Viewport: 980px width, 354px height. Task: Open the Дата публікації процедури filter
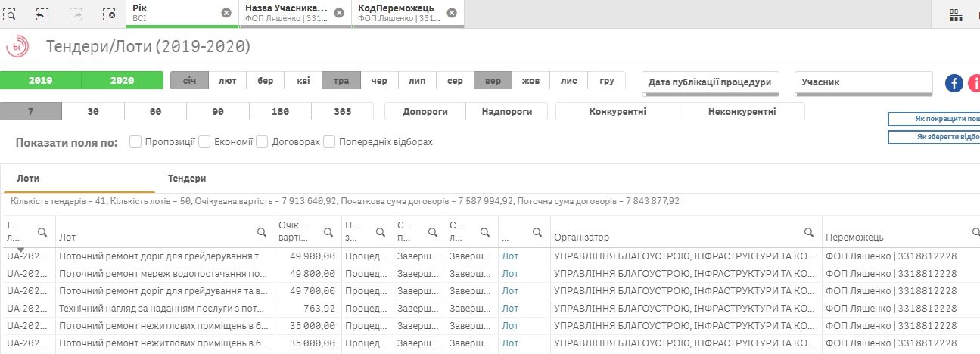(x=711, y=83)
